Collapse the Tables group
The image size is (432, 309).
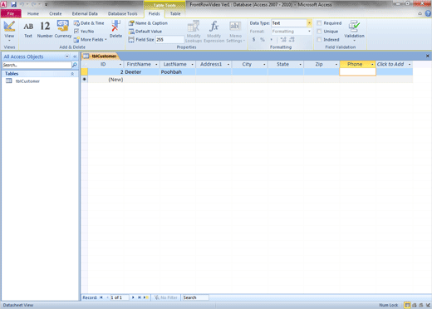(x=72, y=74)
